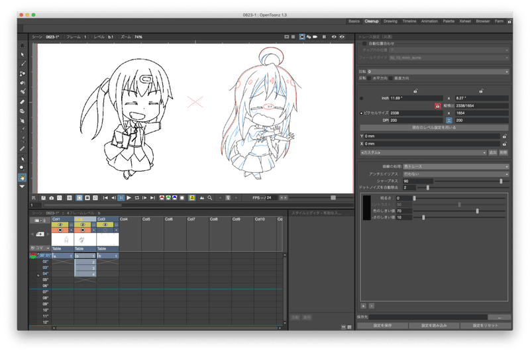Screen dimensions: 530x353
Task: Select the Selection arrow tool
Action: tap(23, 54)
